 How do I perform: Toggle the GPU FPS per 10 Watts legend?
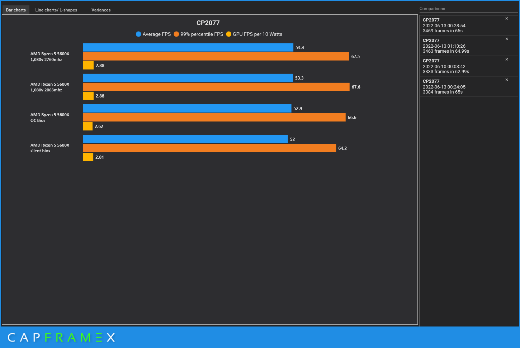click(x=254, y=34)
